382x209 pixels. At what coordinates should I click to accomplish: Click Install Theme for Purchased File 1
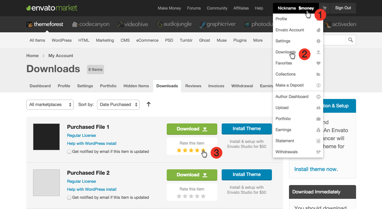(x=246, y=129)
